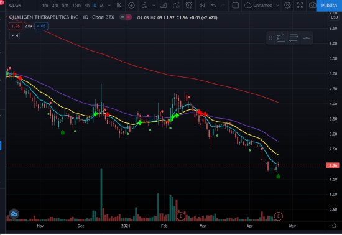Open the Financials bar-chart icon

164,6
